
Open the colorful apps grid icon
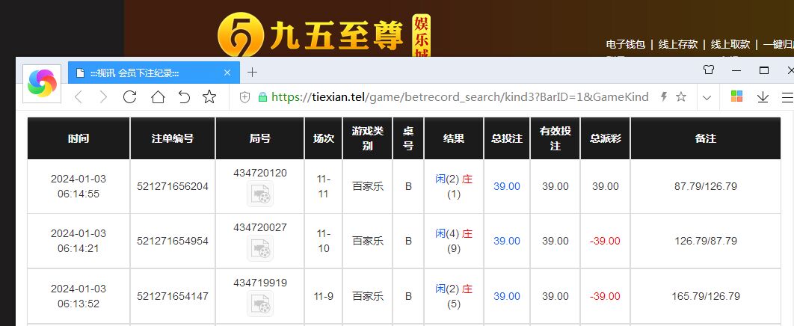point(736,96)
